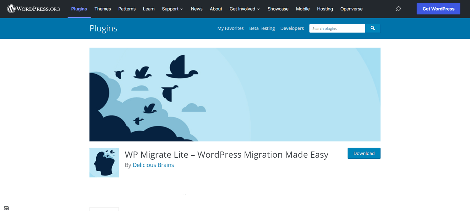Open the Beta Testing link
This screenshot has height=211, width=470.
click(x=262, y=28)
